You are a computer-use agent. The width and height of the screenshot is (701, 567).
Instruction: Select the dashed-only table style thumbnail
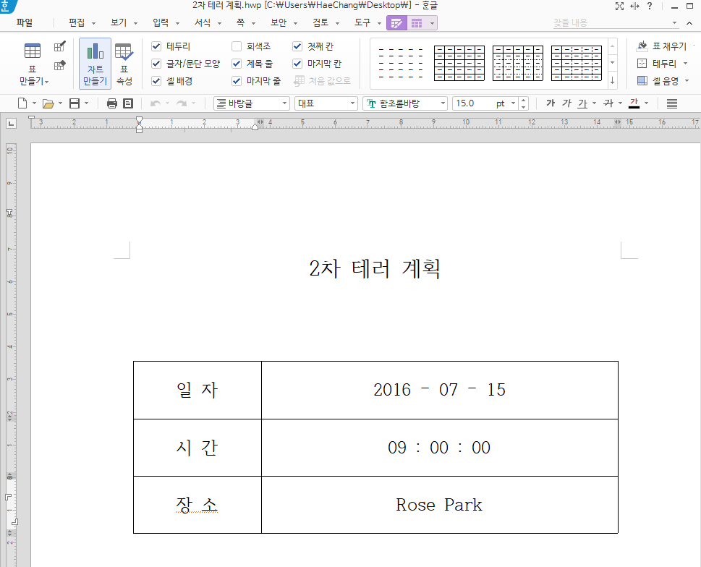pos(401,64)
